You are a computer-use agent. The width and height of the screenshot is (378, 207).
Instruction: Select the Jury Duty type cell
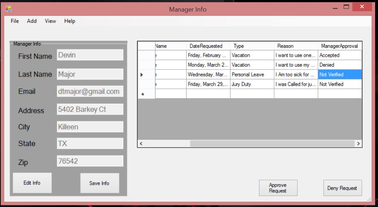pyautogui.click(x=252, y=84)
